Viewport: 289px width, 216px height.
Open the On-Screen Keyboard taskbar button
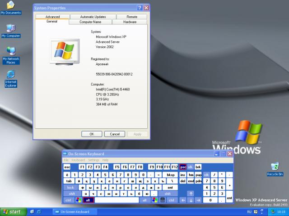pyautogui.click(x=75, y=212)
